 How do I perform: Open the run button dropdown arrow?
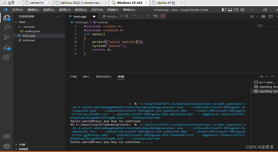tap(257, 16)
